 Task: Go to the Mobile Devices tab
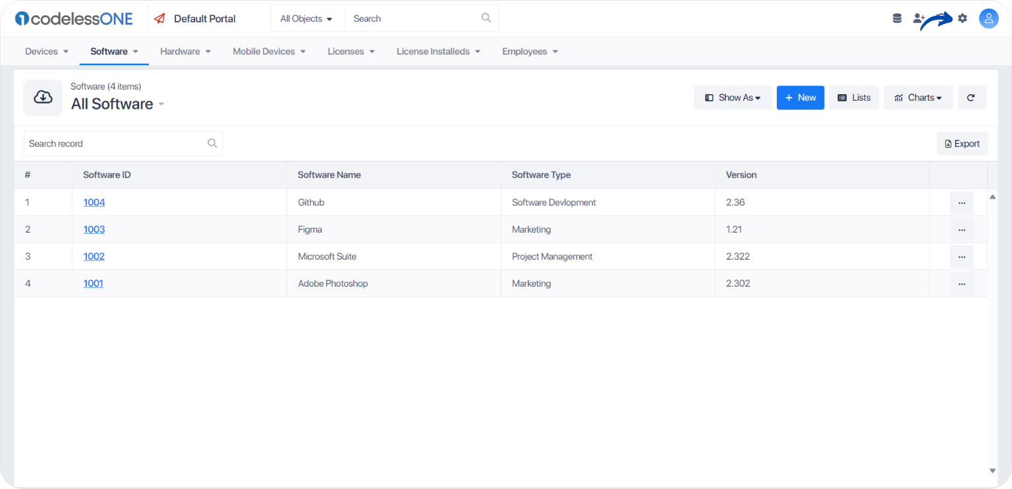point(264,51)
